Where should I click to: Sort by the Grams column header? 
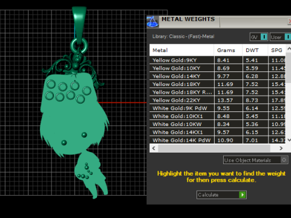(x=228, y=50)
